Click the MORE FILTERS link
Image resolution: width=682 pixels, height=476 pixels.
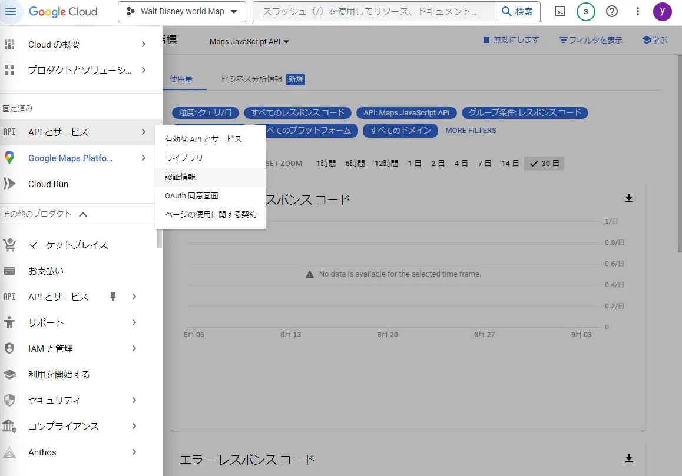(x=471, y=131)
